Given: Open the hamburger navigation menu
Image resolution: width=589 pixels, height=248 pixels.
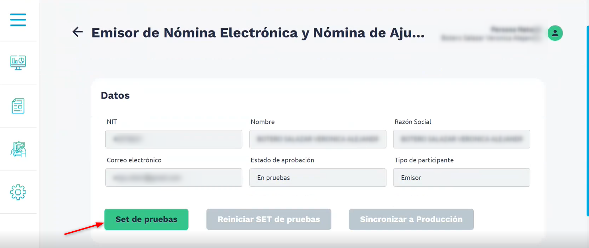Looking at the screenshot, I should [x=18, y=20].
